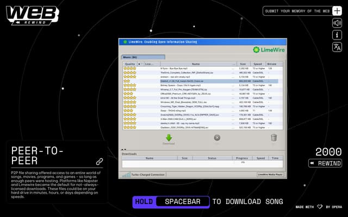Click the connection signal bars icon
The image size is (348, 217).
tap(126, 175)
